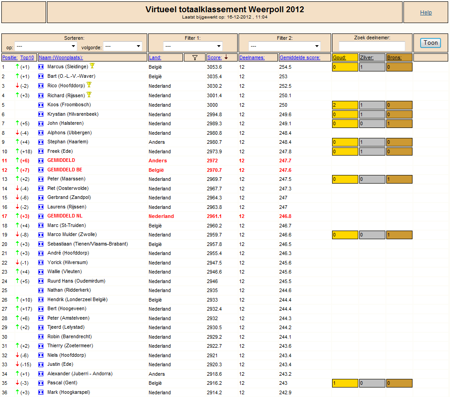
Task: Click the Top10 header link
Action: click(x=27, y=57)
